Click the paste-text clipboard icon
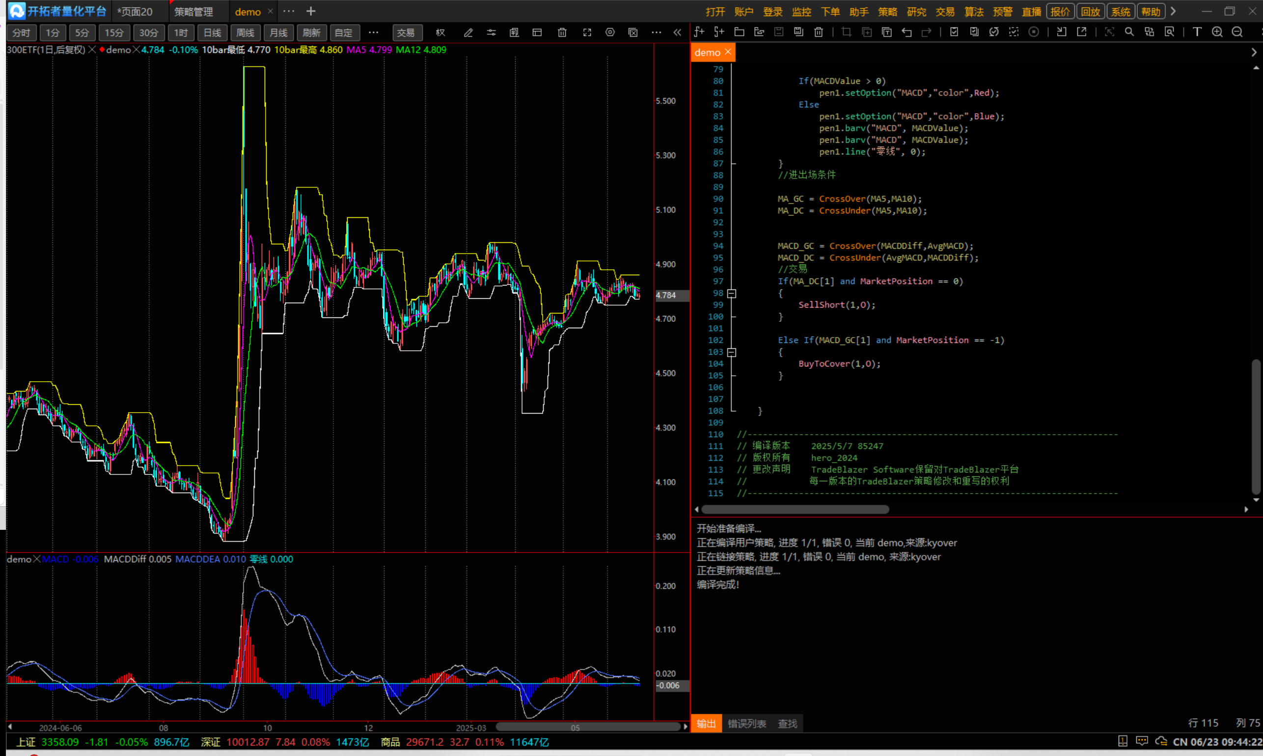 coord(887,32)
